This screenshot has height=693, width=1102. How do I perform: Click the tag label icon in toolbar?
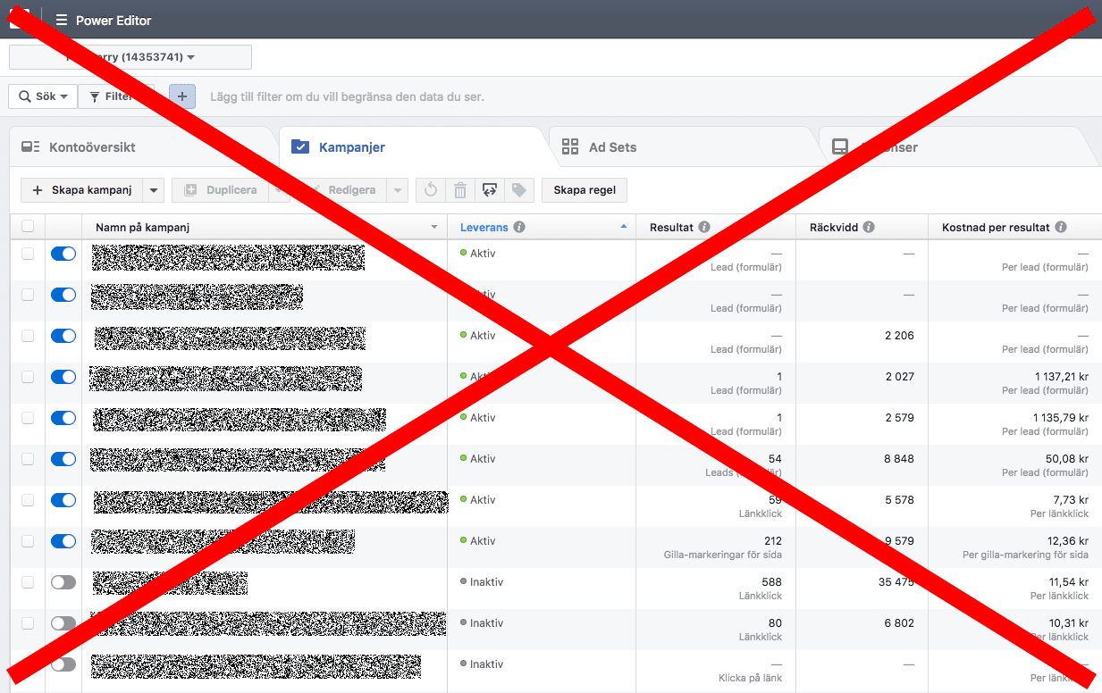click(x=519, y=190)
